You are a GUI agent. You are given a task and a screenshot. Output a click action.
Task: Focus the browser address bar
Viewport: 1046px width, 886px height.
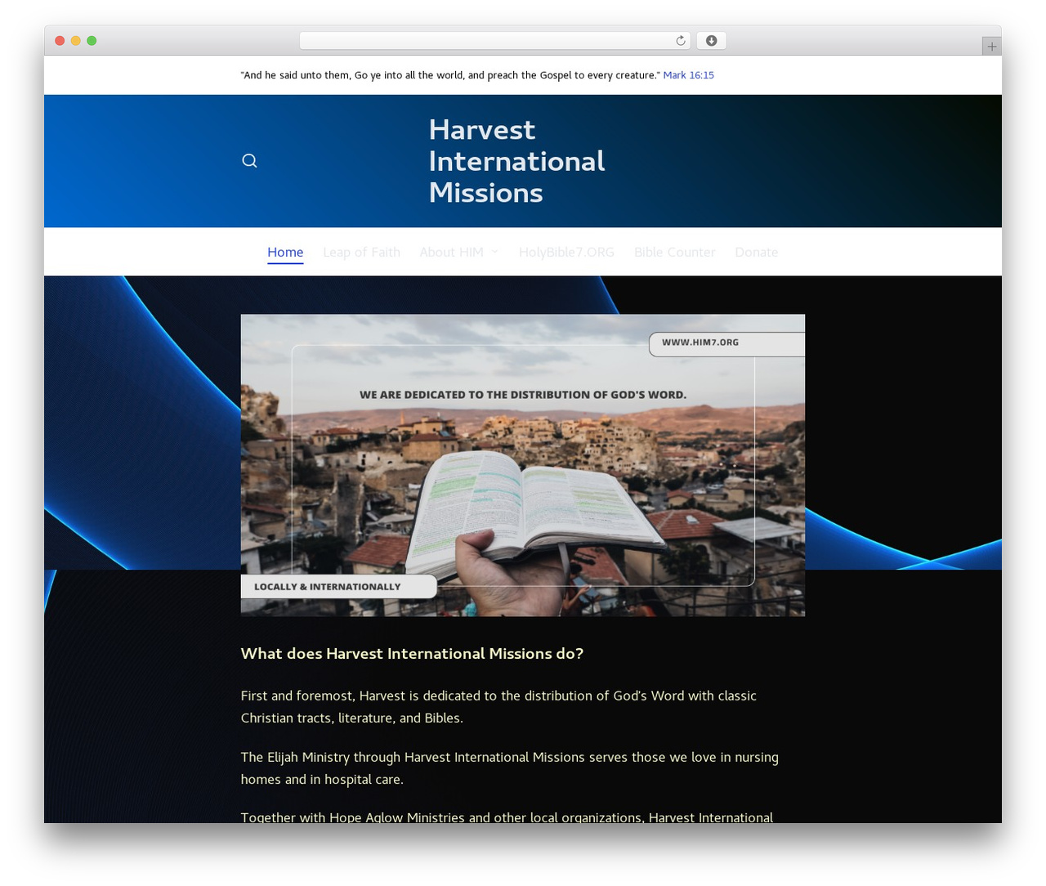494,41
